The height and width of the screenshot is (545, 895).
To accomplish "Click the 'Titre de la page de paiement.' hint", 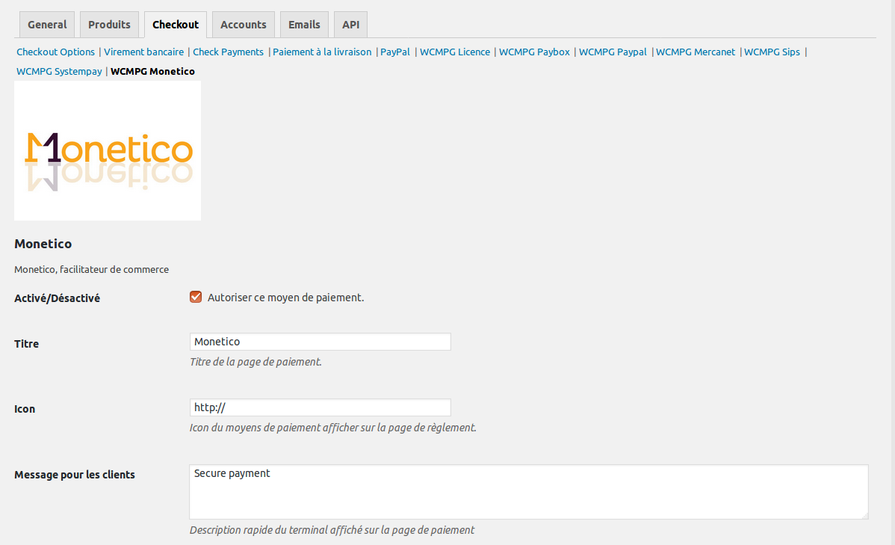I will [x=256, y=362].
